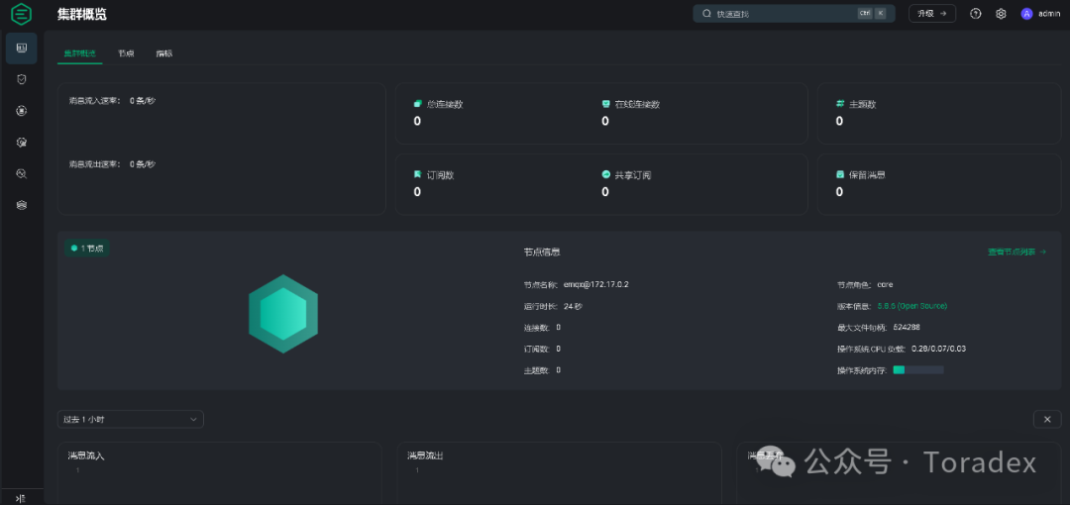Image resolution: width=1070 pixels, height=505 pixels.
Task: Switch to the 指标 tab
Action: point(163,53)
